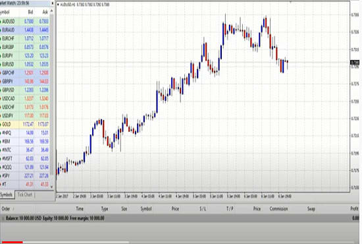Click the Type column header in terminal
The height and width of the screenshot is (244, 362).
[x=105, y=209]
